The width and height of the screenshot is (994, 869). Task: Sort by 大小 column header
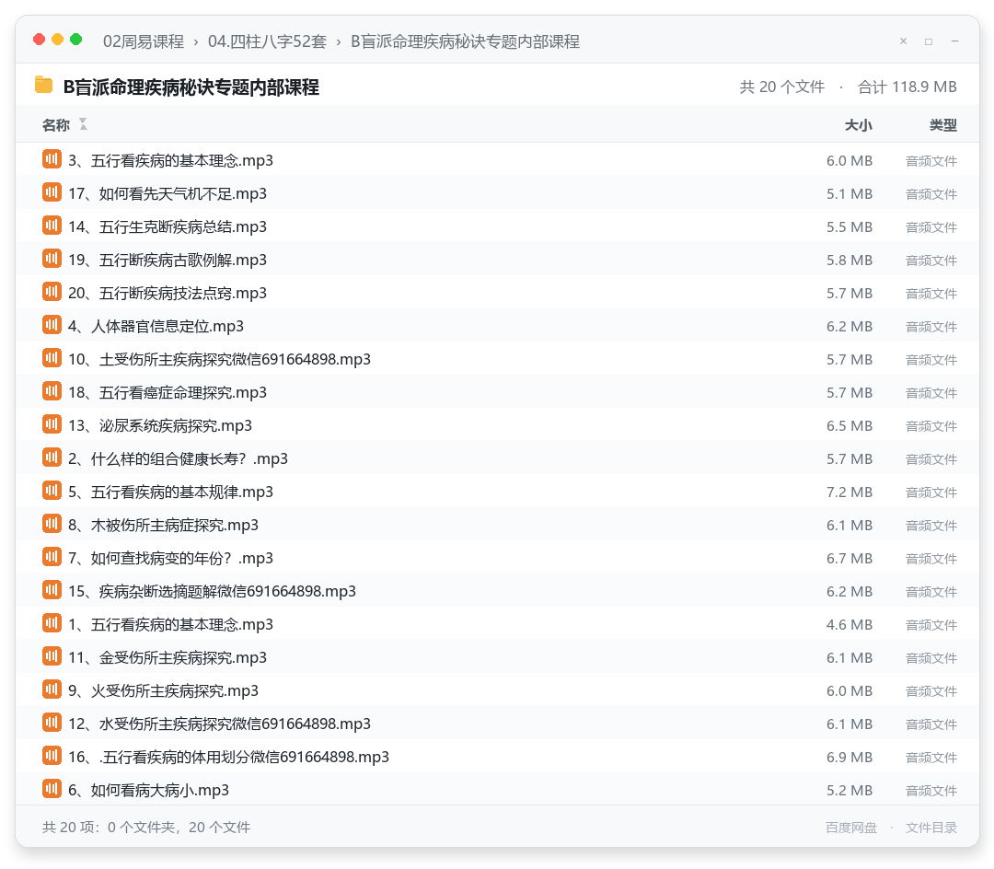pos(859,125)
